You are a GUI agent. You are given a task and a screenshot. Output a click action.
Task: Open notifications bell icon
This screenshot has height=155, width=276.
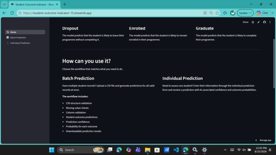click(270, 150)
